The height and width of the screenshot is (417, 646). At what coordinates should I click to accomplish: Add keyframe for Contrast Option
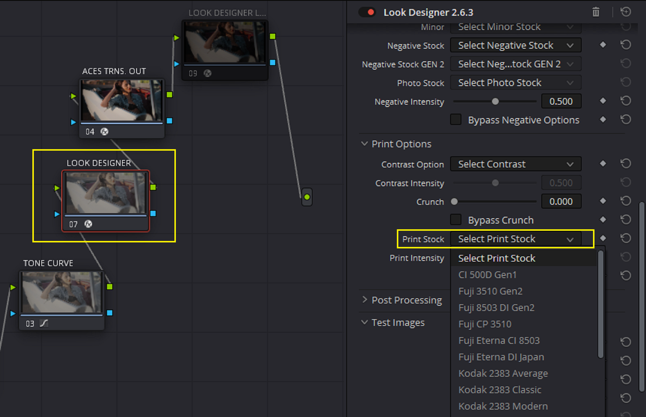pos(603,164)
